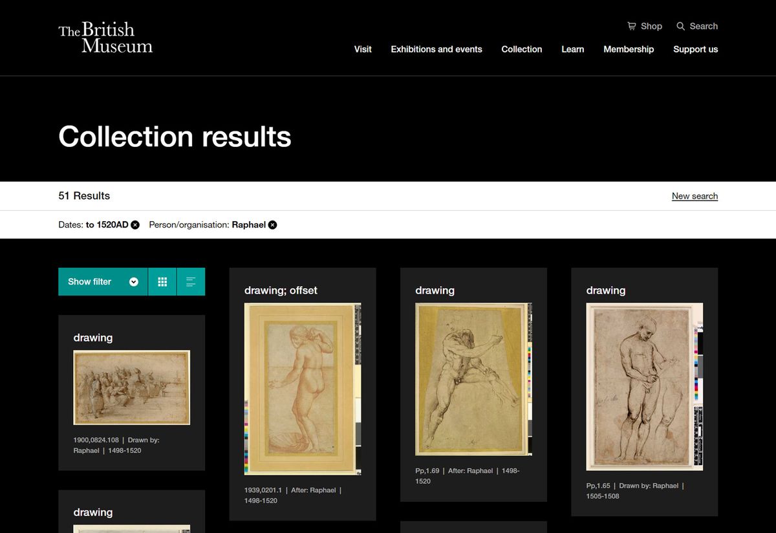Switch to list view layout
The width and height of the screenshot is (776, 533).
coord(191,281)
